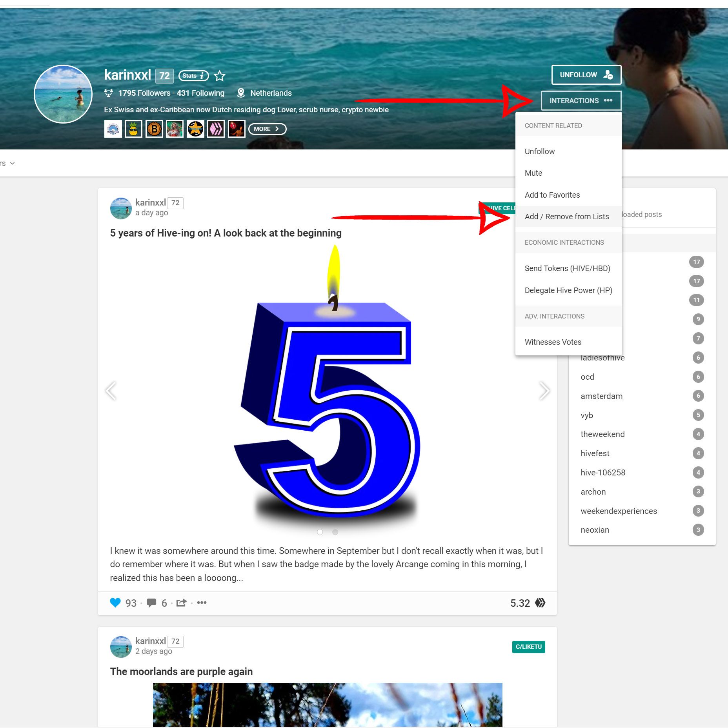Image resolution: width=728 pixels, height=728 pixels.
Task: Toggle the INTERACTIONS dropdown button
Action: click(581, 101)
